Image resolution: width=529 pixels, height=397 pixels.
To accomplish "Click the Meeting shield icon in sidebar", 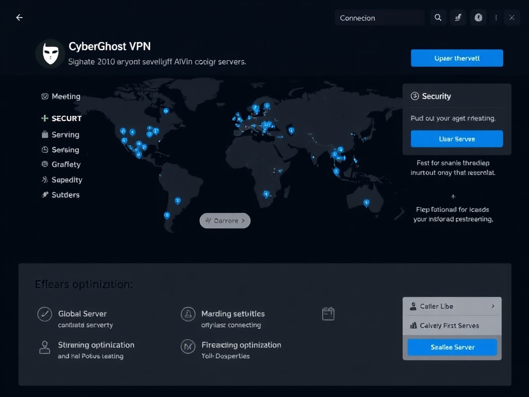I will 45,97.
